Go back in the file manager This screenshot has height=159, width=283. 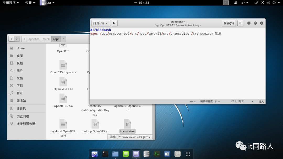click(12, 39)
